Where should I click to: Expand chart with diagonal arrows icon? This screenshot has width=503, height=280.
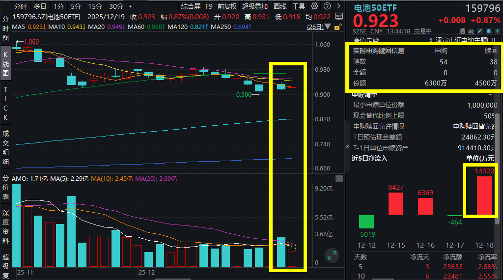pyautogui.click(x=332, y=255)
